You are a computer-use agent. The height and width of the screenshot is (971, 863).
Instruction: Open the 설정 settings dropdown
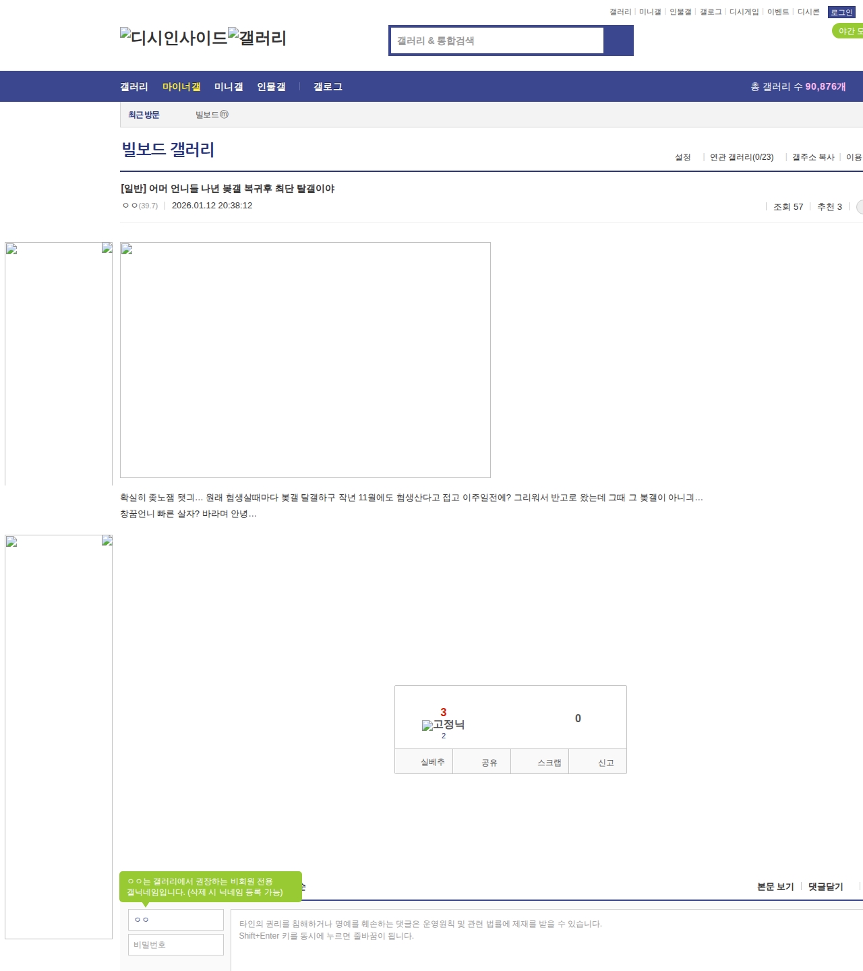click(683, 157)
